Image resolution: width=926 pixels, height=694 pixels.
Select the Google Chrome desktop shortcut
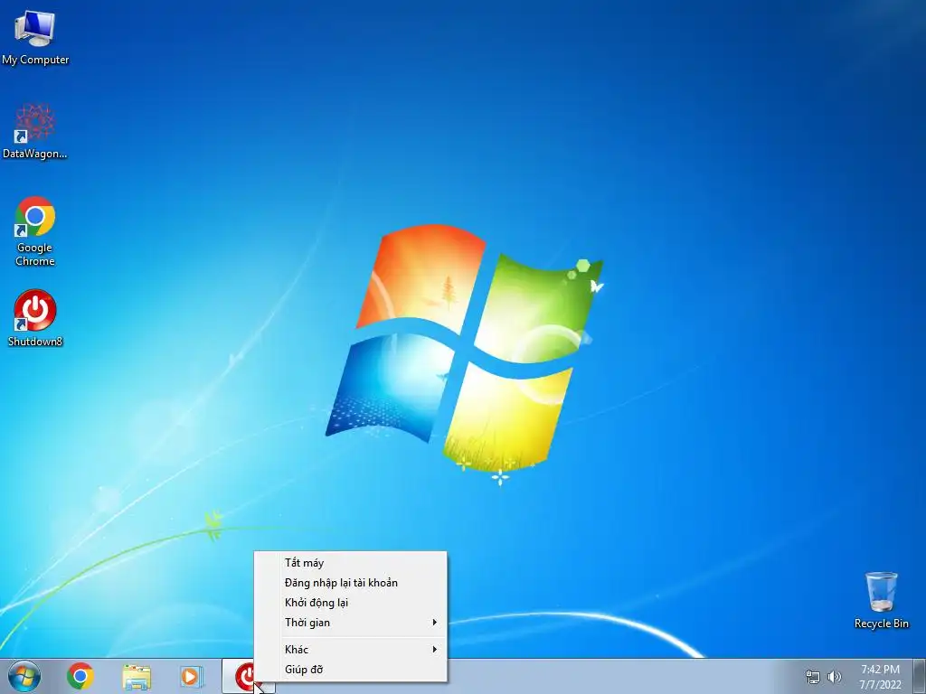[x=35, y=230]
